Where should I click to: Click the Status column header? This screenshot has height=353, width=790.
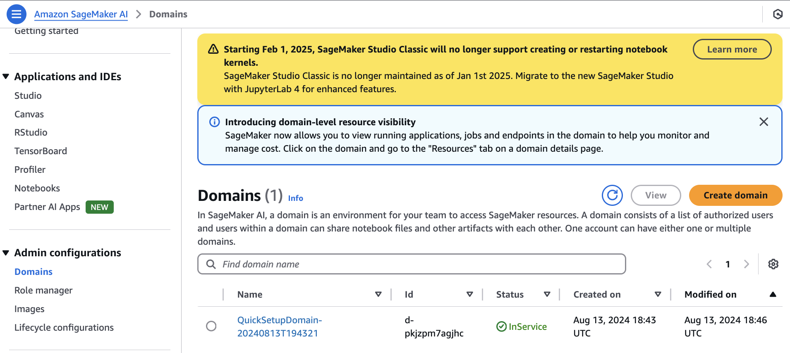[510, 294]
